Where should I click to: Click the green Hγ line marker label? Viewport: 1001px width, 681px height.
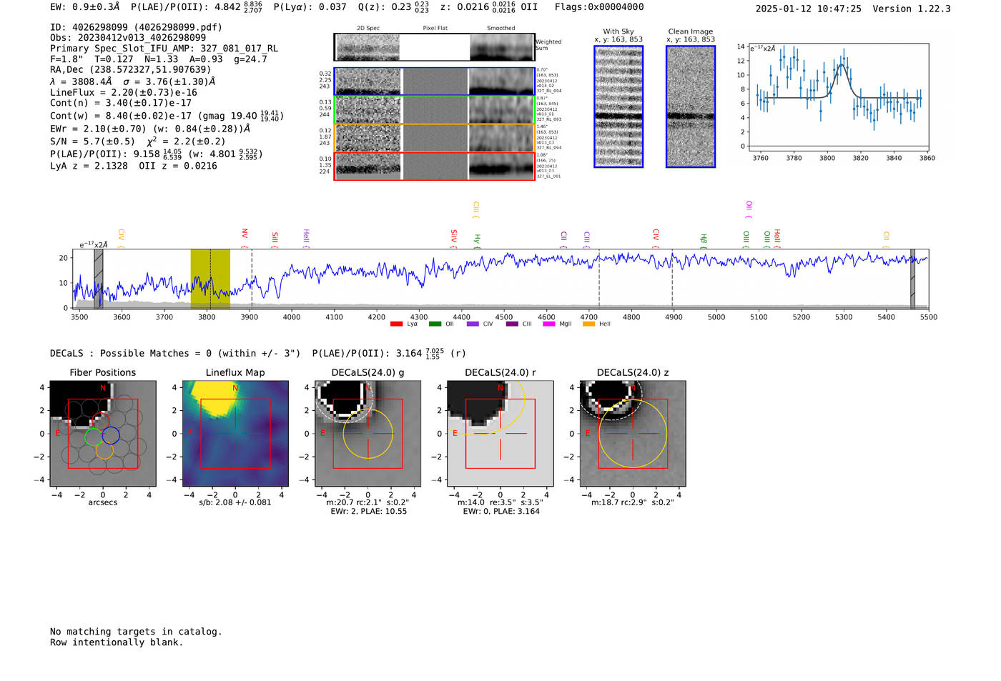pyautogui.click(x=477, y=240)
